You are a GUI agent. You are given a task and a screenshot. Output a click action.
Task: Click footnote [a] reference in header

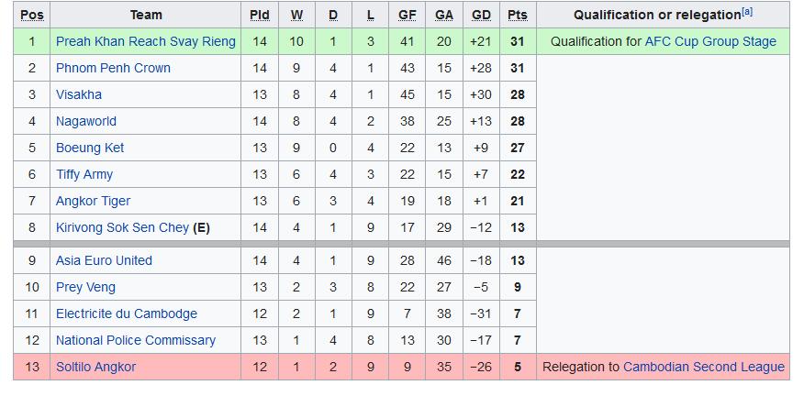point(747,11)
